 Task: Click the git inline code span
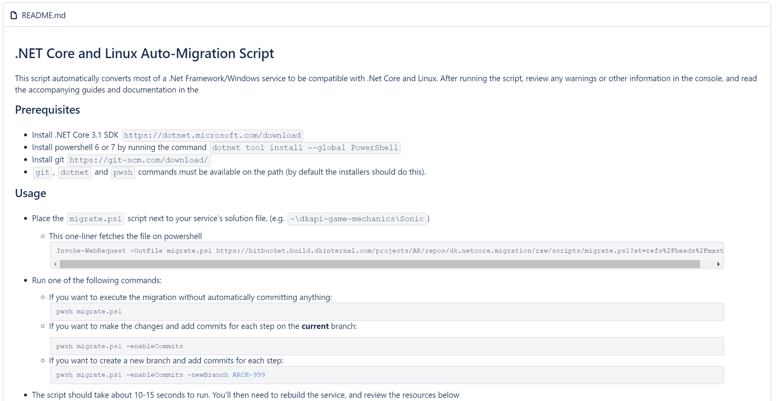(x=42, y=172)
